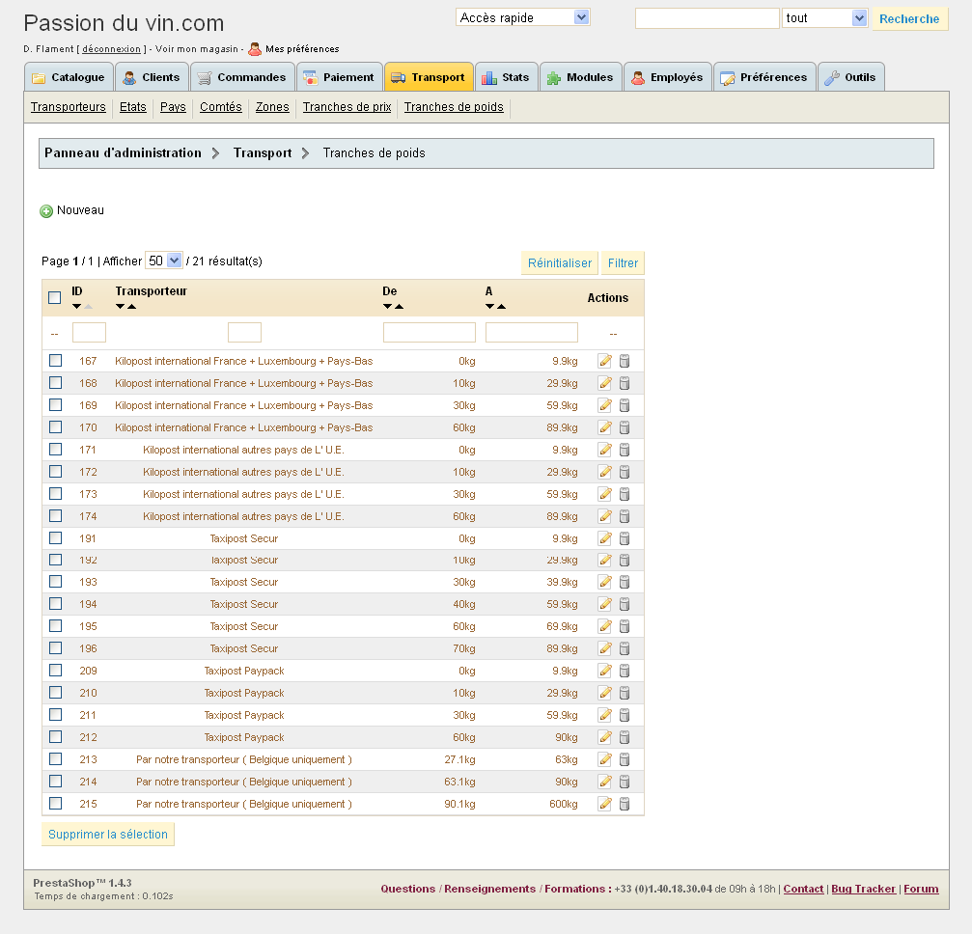
Task: Click trash icon for ID 174
Action: tap(625, 516)
